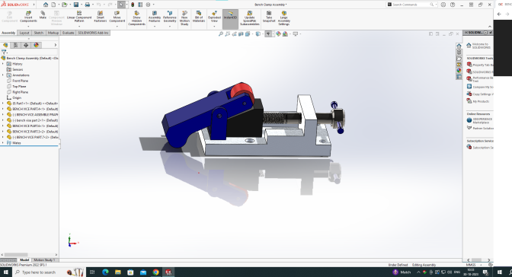Viewport: 512px width, 277px height.
Task: Expand the History node
Action: [3, 64]
